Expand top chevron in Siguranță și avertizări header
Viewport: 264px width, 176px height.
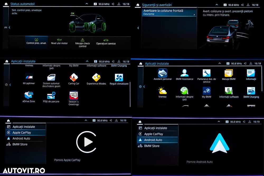(x=217, y=4)
